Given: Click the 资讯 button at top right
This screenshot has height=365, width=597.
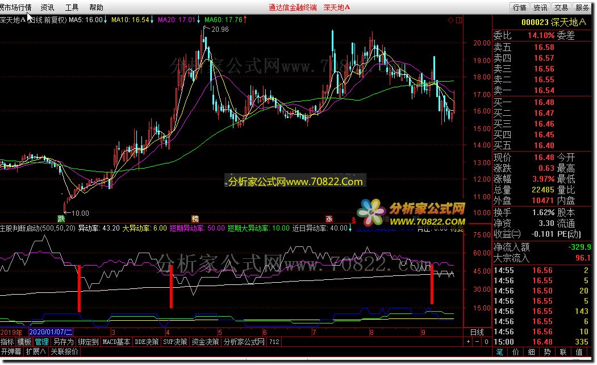Looking at the screenshot, I should (540, 7).
